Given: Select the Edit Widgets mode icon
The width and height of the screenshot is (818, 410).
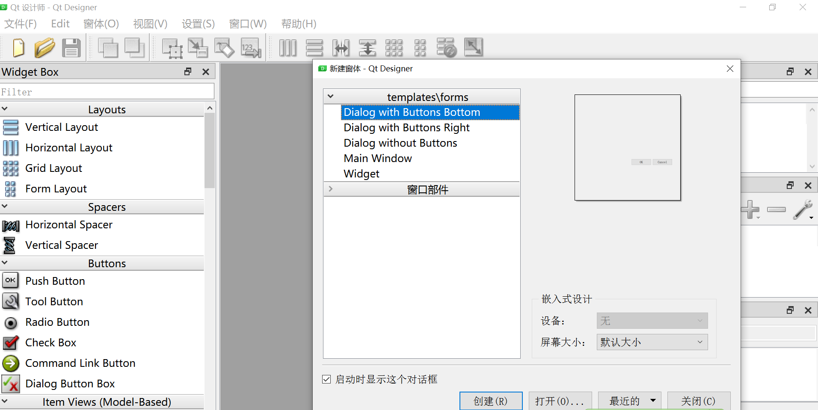Looking at the screenshot, I should 172,48.
